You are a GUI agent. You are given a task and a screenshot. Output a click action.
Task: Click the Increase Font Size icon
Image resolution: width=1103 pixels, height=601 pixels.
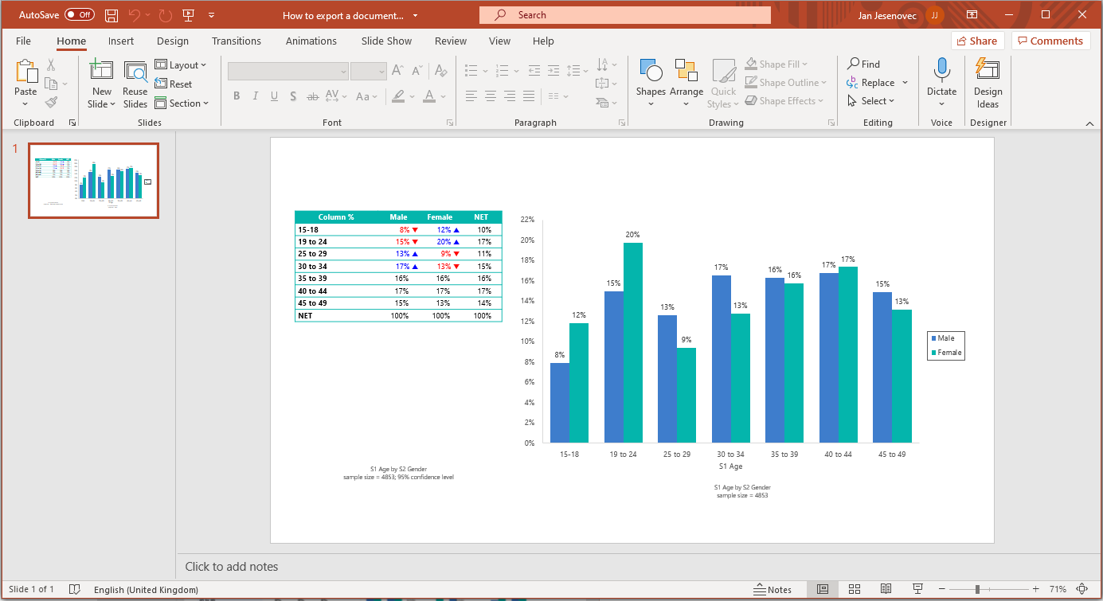tap(398, 71)
